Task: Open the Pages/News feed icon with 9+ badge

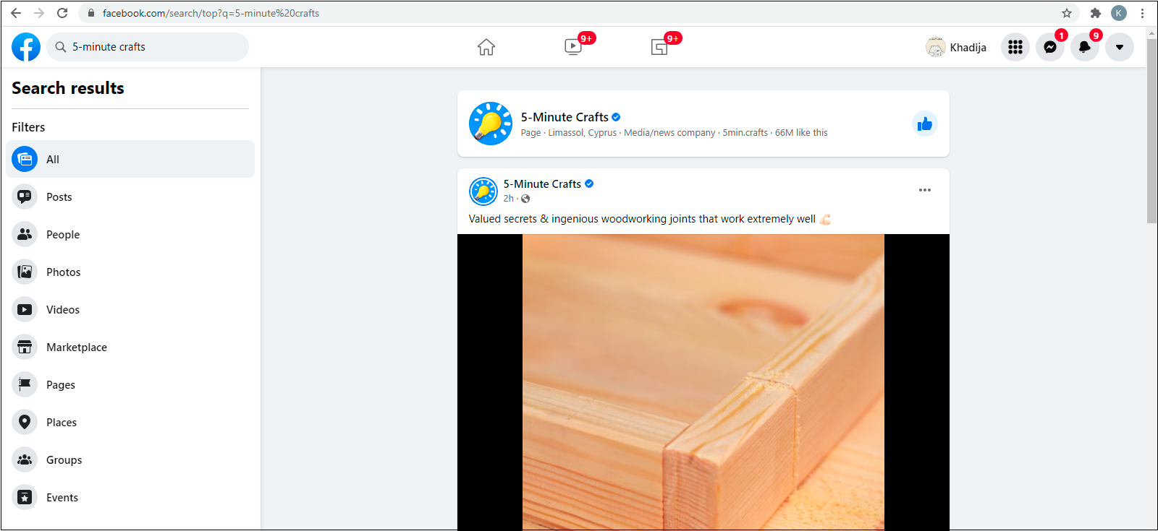Action: tap(659, 47)
